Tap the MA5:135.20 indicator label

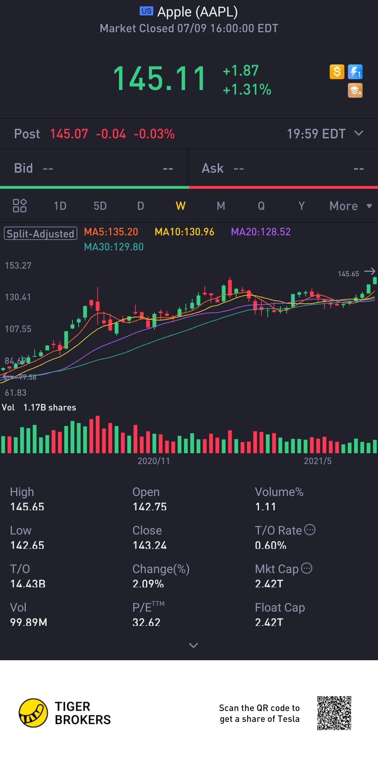coord(111,232)
